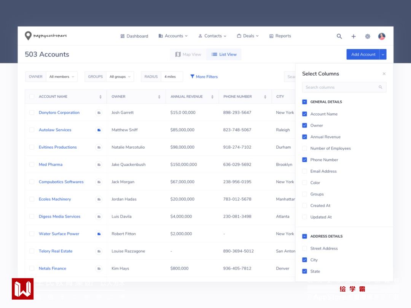411x308 pixels.
Task: Uncheck State column checkbox
Action: point(304,271)
